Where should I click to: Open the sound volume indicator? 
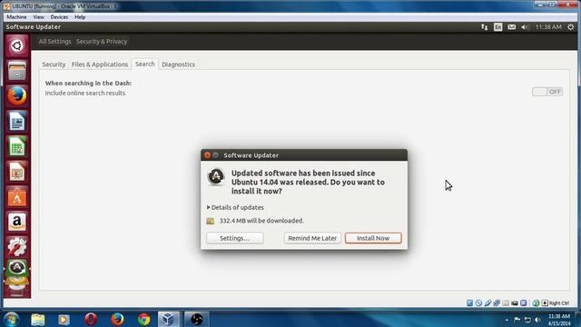[x=525, y=27]
